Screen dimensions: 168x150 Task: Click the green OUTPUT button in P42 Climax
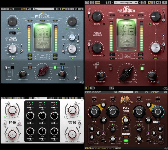click(55, 68)
